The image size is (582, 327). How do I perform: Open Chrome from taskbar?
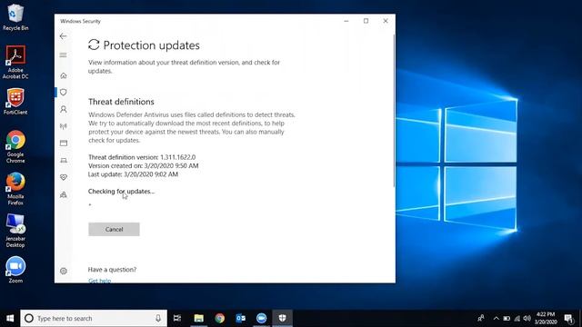pos(219,318)
